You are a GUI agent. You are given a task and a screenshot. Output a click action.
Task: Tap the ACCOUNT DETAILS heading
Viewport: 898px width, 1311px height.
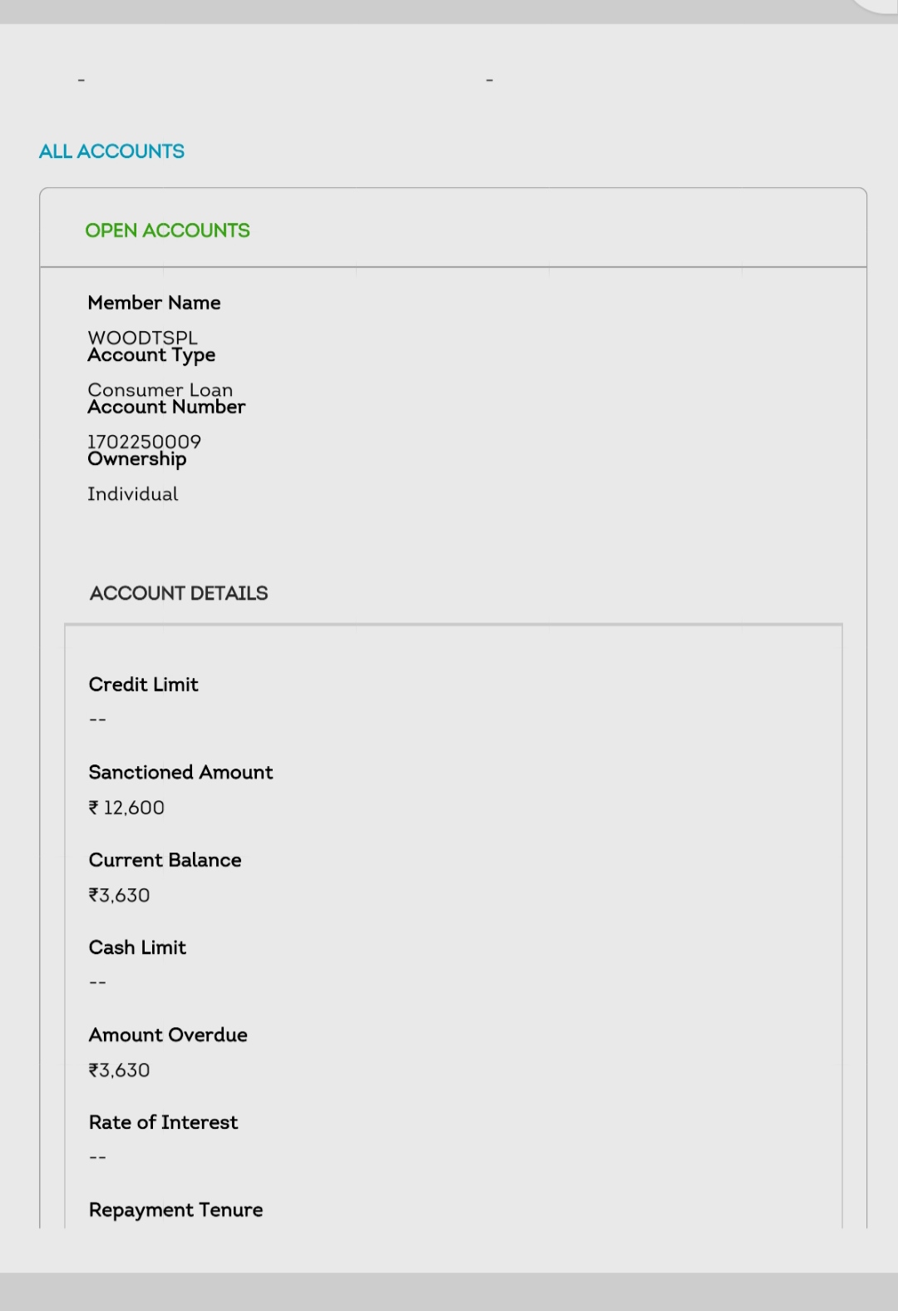tap(179, 593)
